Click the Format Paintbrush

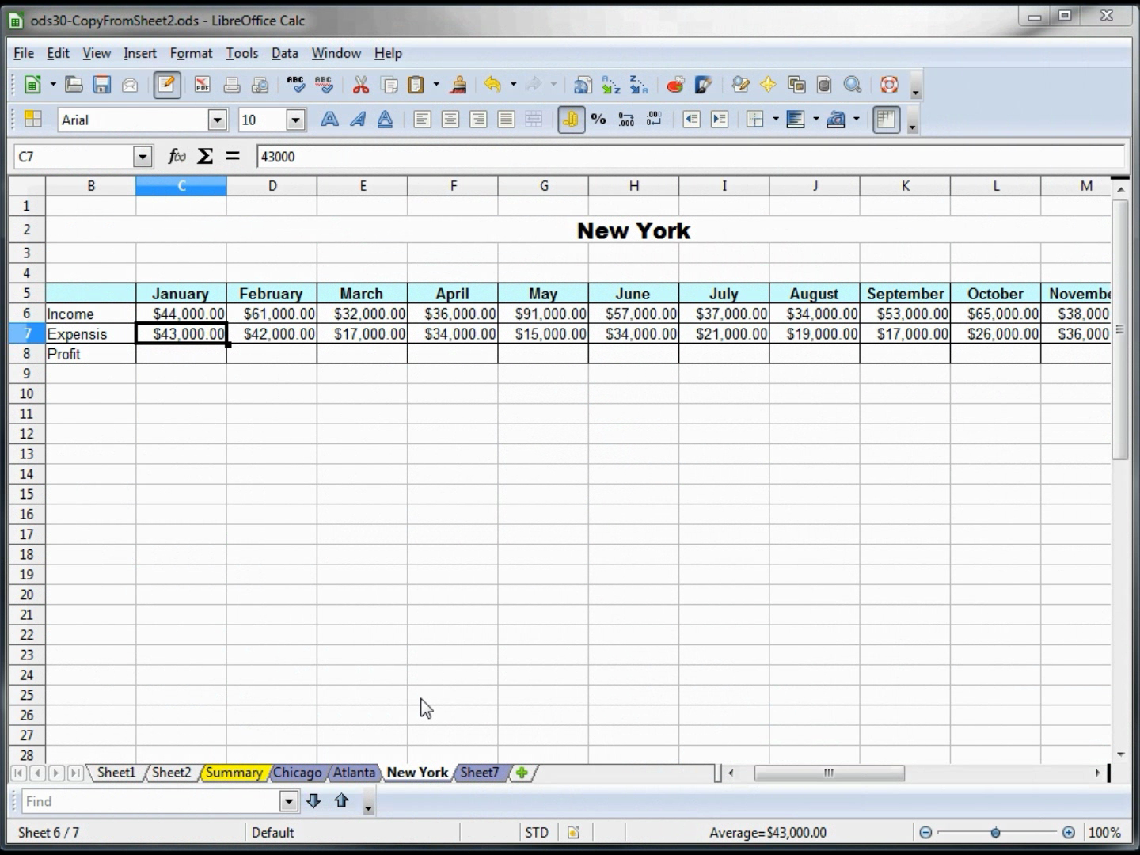click(x=458, y=85)
